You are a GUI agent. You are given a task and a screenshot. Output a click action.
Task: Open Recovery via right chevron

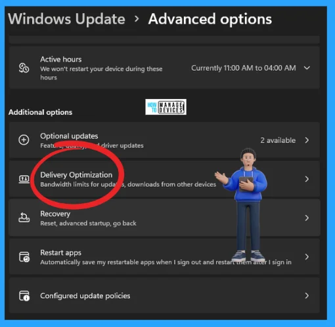(x=307, y=218)
